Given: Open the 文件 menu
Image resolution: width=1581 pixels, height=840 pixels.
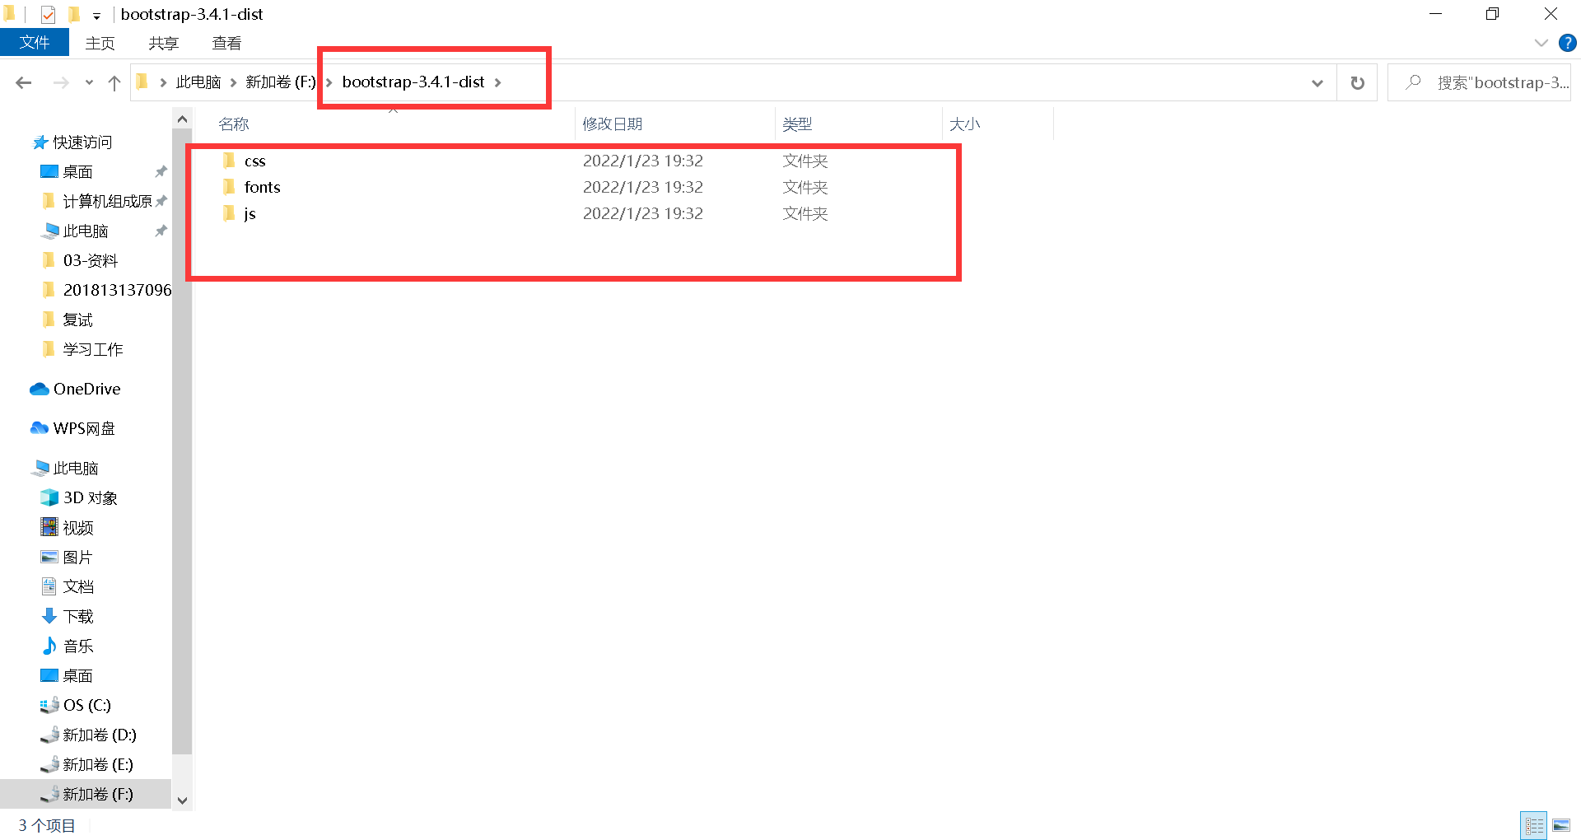Looking at the screenshot, I should pyautogui.click(x=35, y=43).
